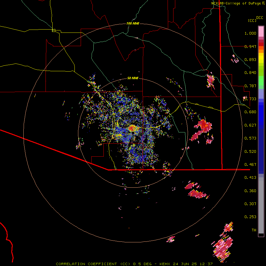
Task: Click the 0.787 color scale value
Action: click(250, 86)
